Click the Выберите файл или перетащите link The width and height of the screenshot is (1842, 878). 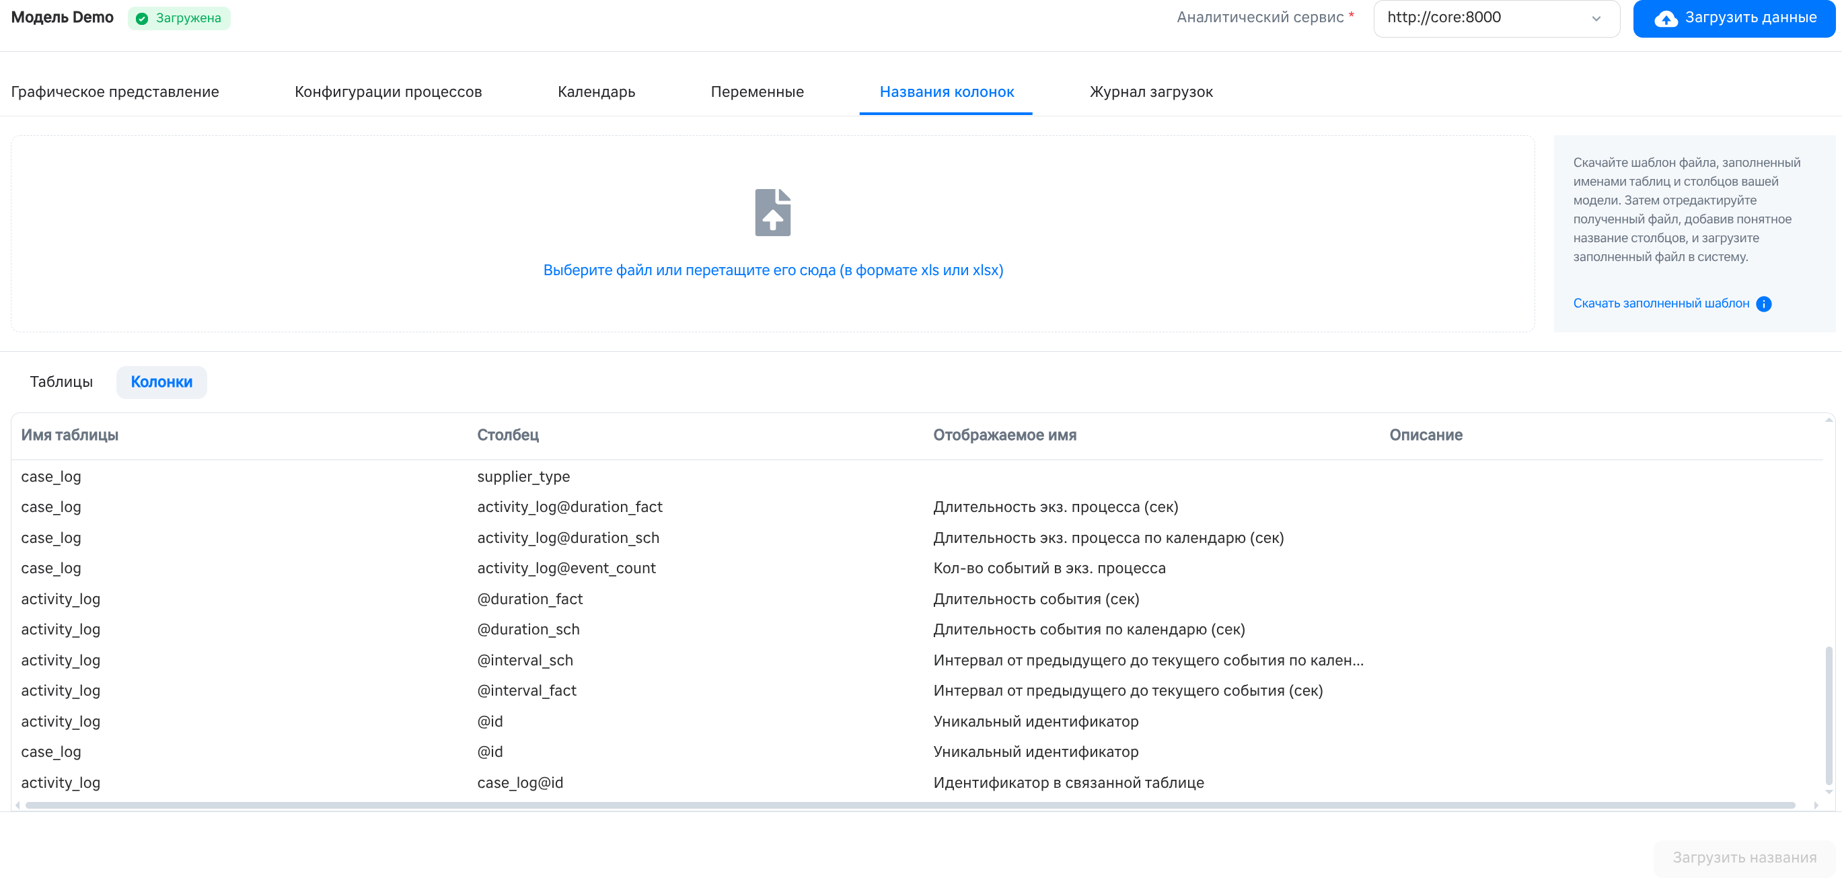point(773,270)
